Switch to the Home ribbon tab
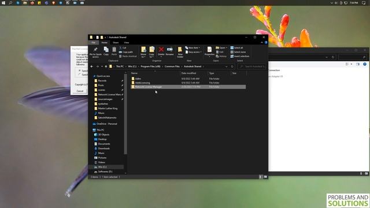The width and height of the screenshot is (370, 208). click(x=104, y=42)
